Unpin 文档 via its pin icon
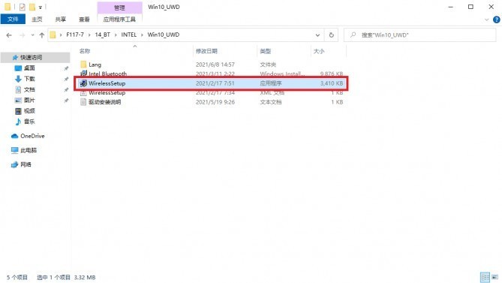 [x=66, y=90]
